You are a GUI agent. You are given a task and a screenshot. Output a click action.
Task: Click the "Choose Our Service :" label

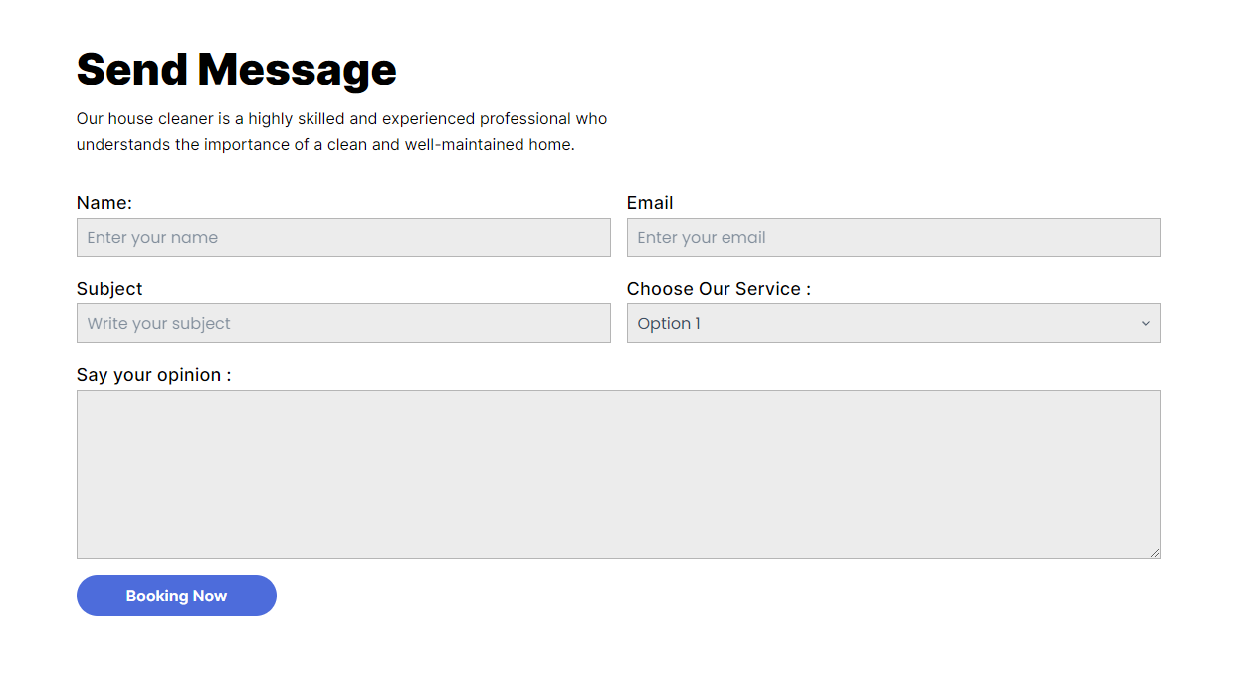click(x=719, y=289)
